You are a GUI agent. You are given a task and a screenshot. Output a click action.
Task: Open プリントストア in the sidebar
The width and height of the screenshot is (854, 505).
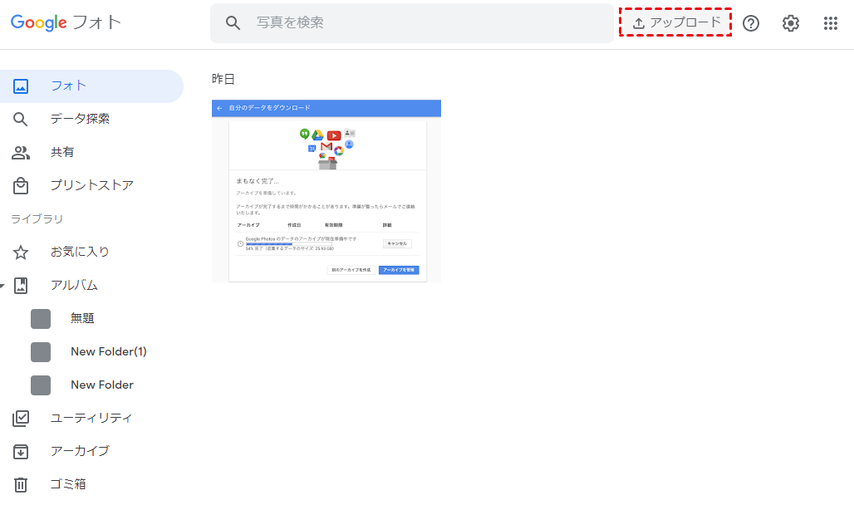pyautogui.click(x=92, y=185)
